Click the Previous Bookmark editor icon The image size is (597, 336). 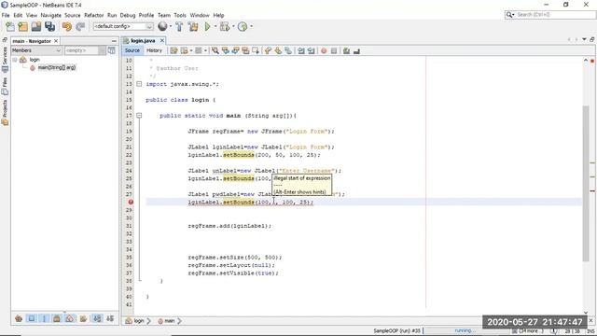pos(268,50)
